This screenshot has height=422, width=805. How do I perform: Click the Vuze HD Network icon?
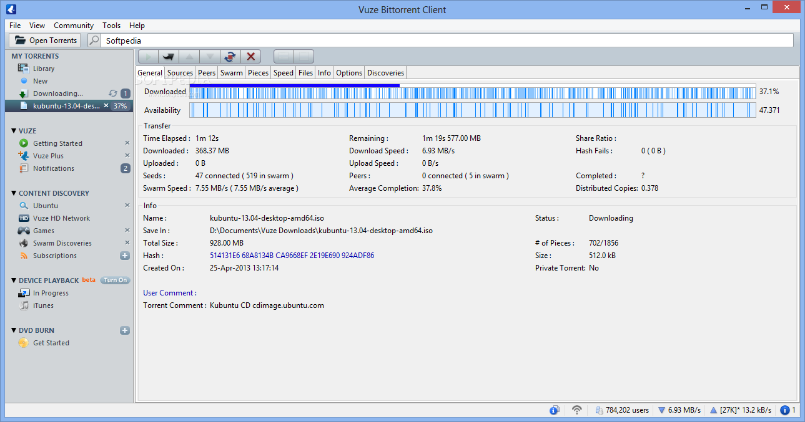(x=24, y=218)
